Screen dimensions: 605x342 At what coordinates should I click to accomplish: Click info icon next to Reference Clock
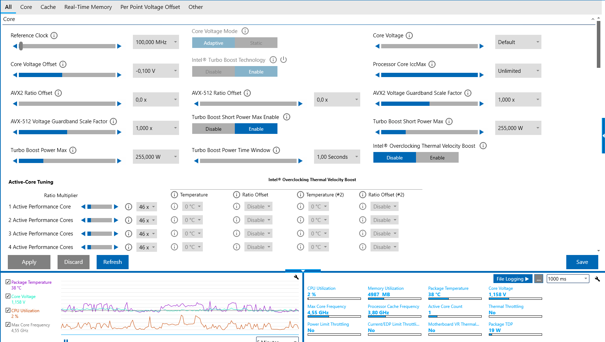54,36
